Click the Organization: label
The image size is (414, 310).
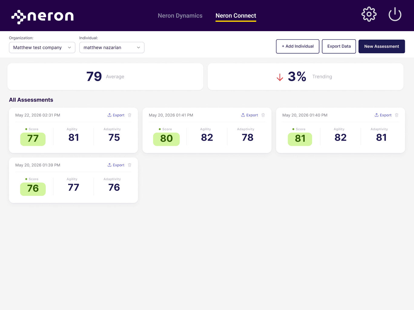[x=21, y=38]
